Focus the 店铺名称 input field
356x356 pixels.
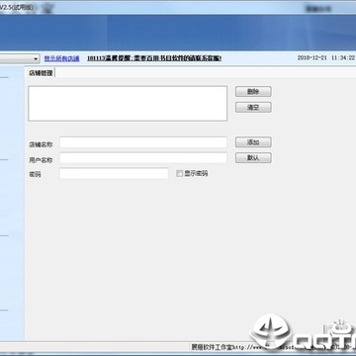[143, 142]
